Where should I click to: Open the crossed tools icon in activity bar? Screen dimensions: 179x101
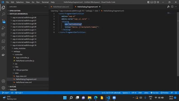coord(3,48)
